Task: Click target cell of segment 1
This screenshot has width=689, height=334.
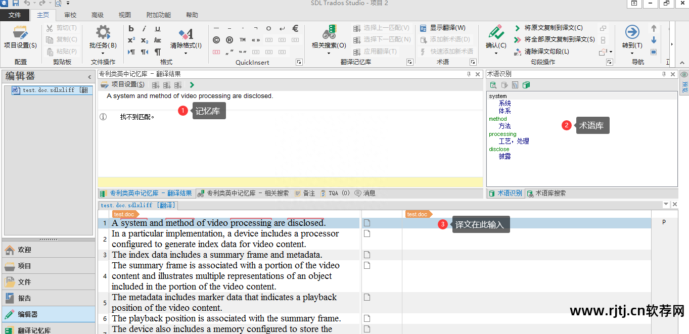Action: coord(526,223)
